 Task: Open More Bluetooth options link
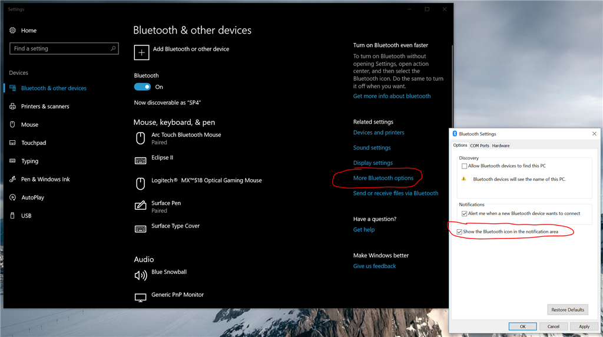coord(383,178)
